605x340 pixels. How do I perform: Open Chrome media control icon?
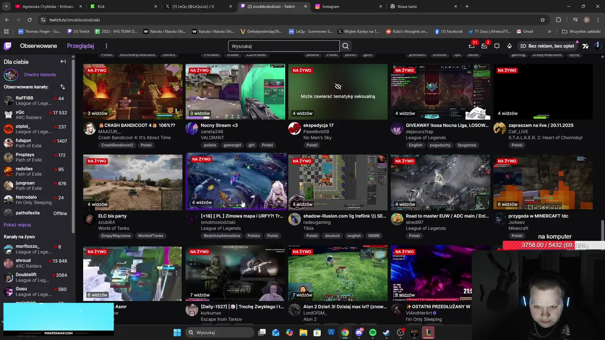coord(575,20)
